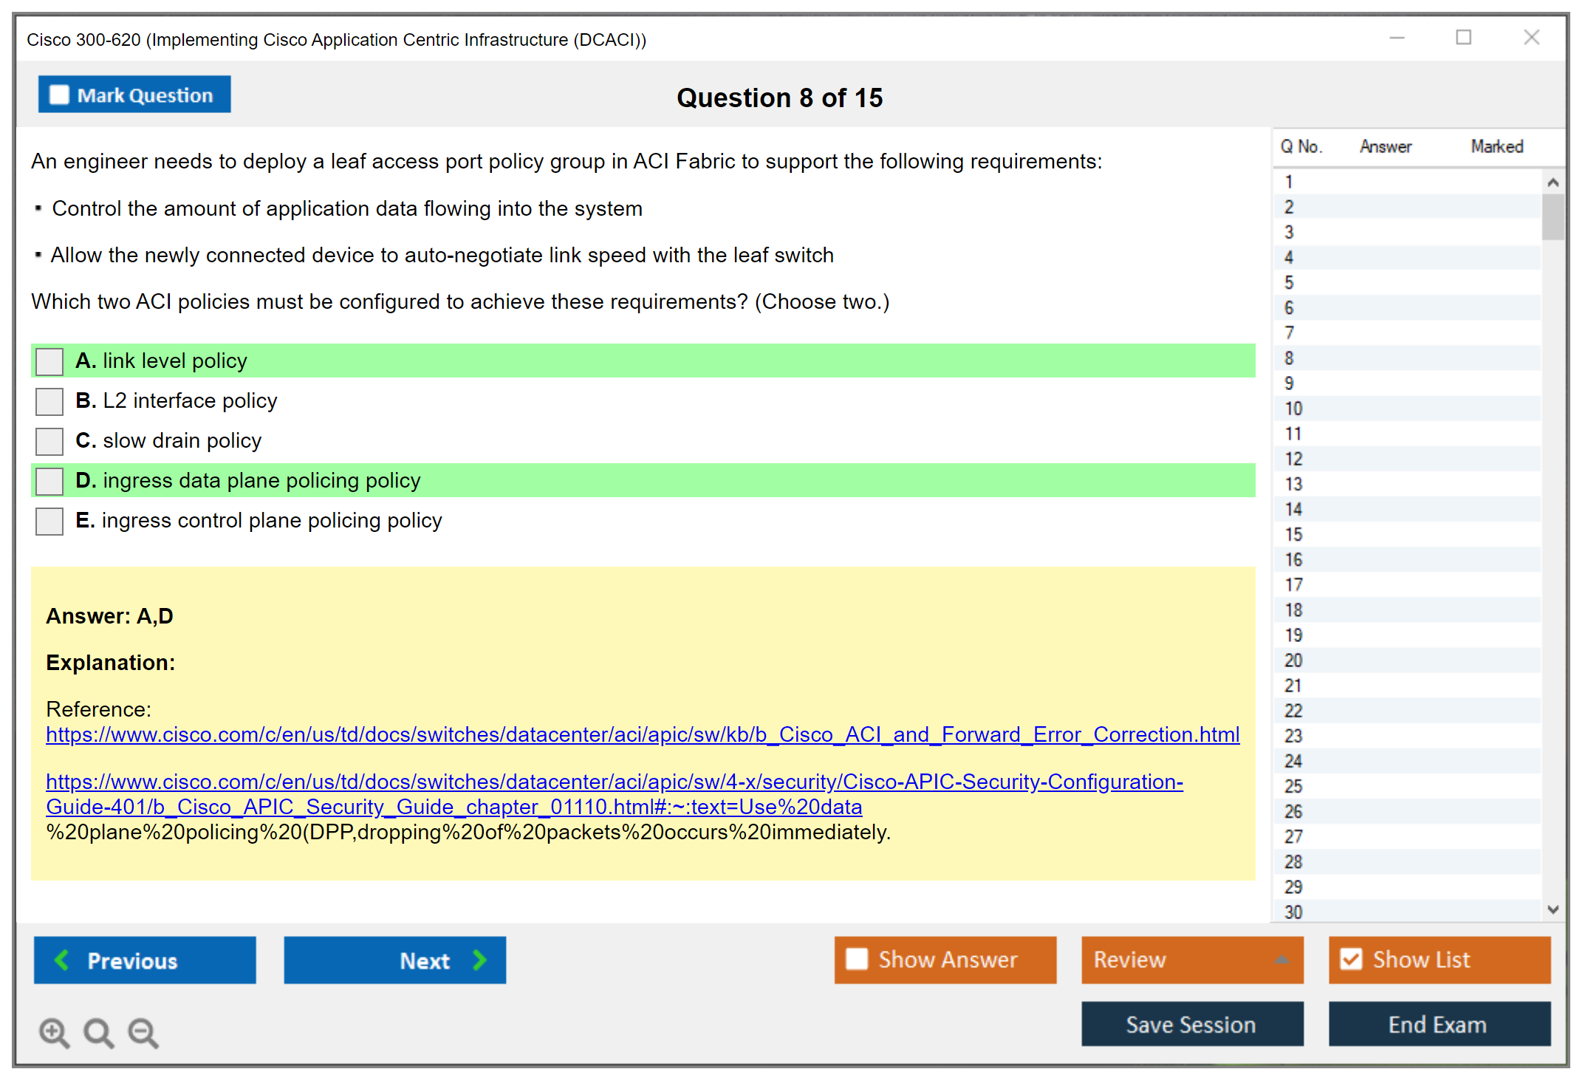Expand the Review dropdown menu
The height and width of the screenshot is (1086, 1588).
tap(1281, 960)
